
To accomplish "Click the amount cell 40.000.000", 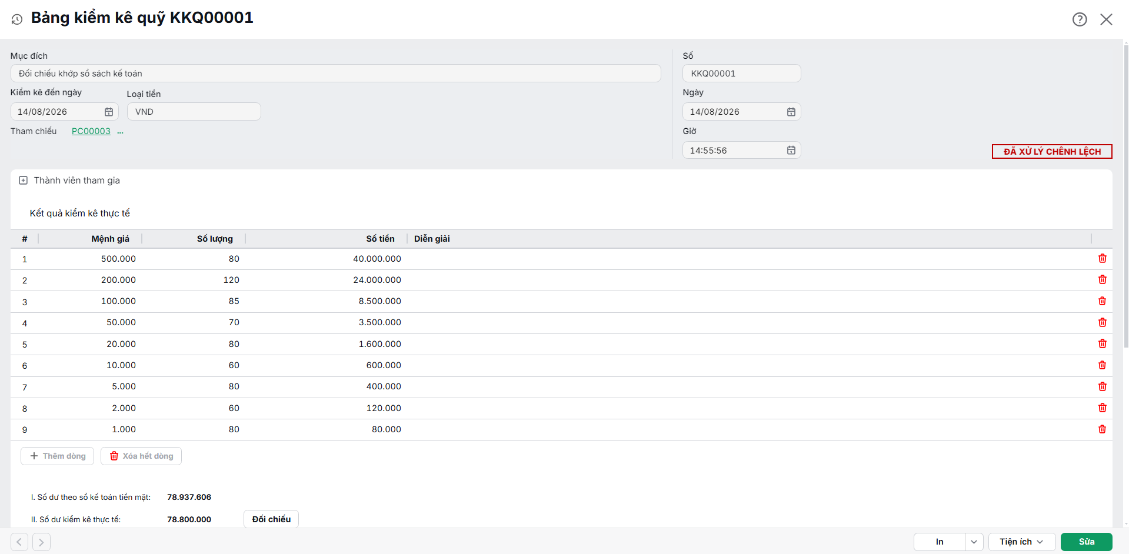I will [x=377, y=259].
